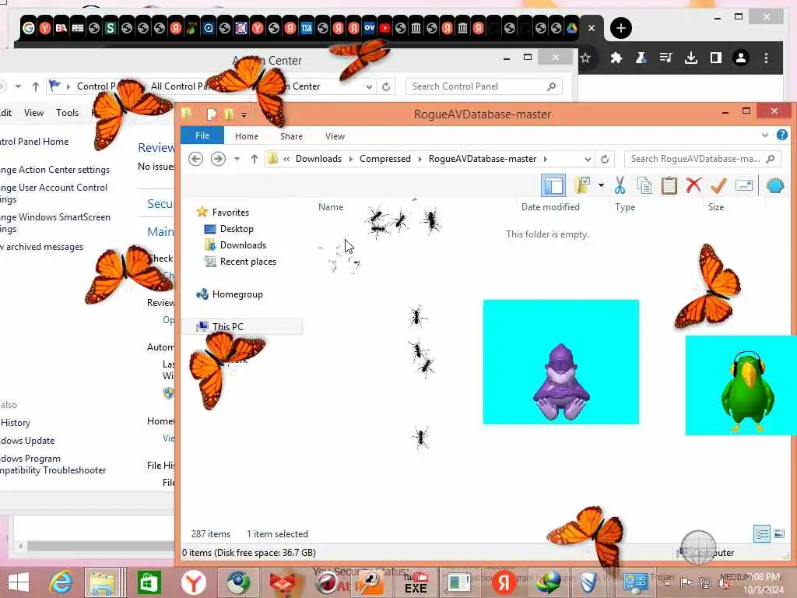
Task: Click the Paste clipboard icon
Action: pos(669,185)
